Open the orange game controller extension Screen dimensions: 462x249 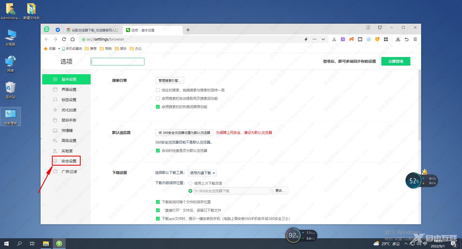coord(351,39)
